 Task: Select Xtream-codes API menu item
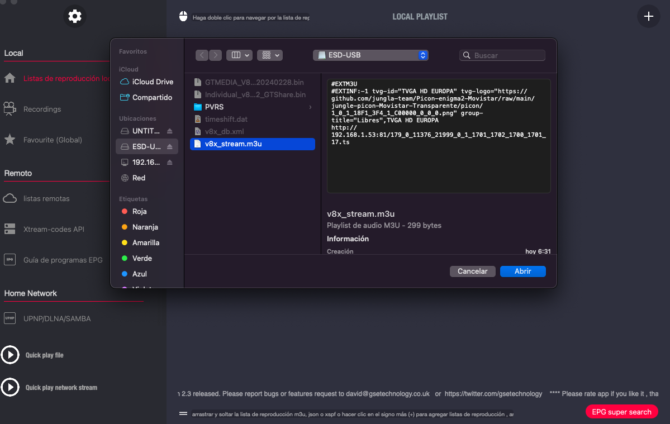[x=54, y=229]
